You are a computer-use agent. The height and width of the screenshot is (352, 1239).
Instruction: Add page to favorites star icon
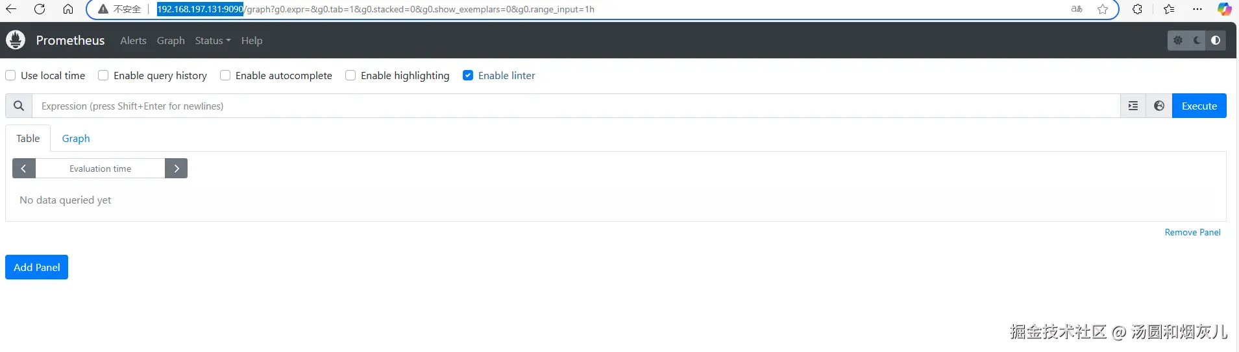coord(1103,9)
